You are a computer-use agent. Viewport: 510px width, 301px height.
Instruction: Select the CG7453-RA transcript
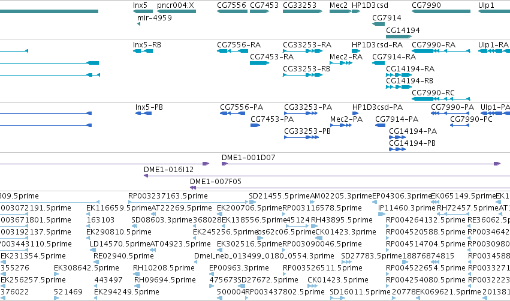(x=259, y=63)
